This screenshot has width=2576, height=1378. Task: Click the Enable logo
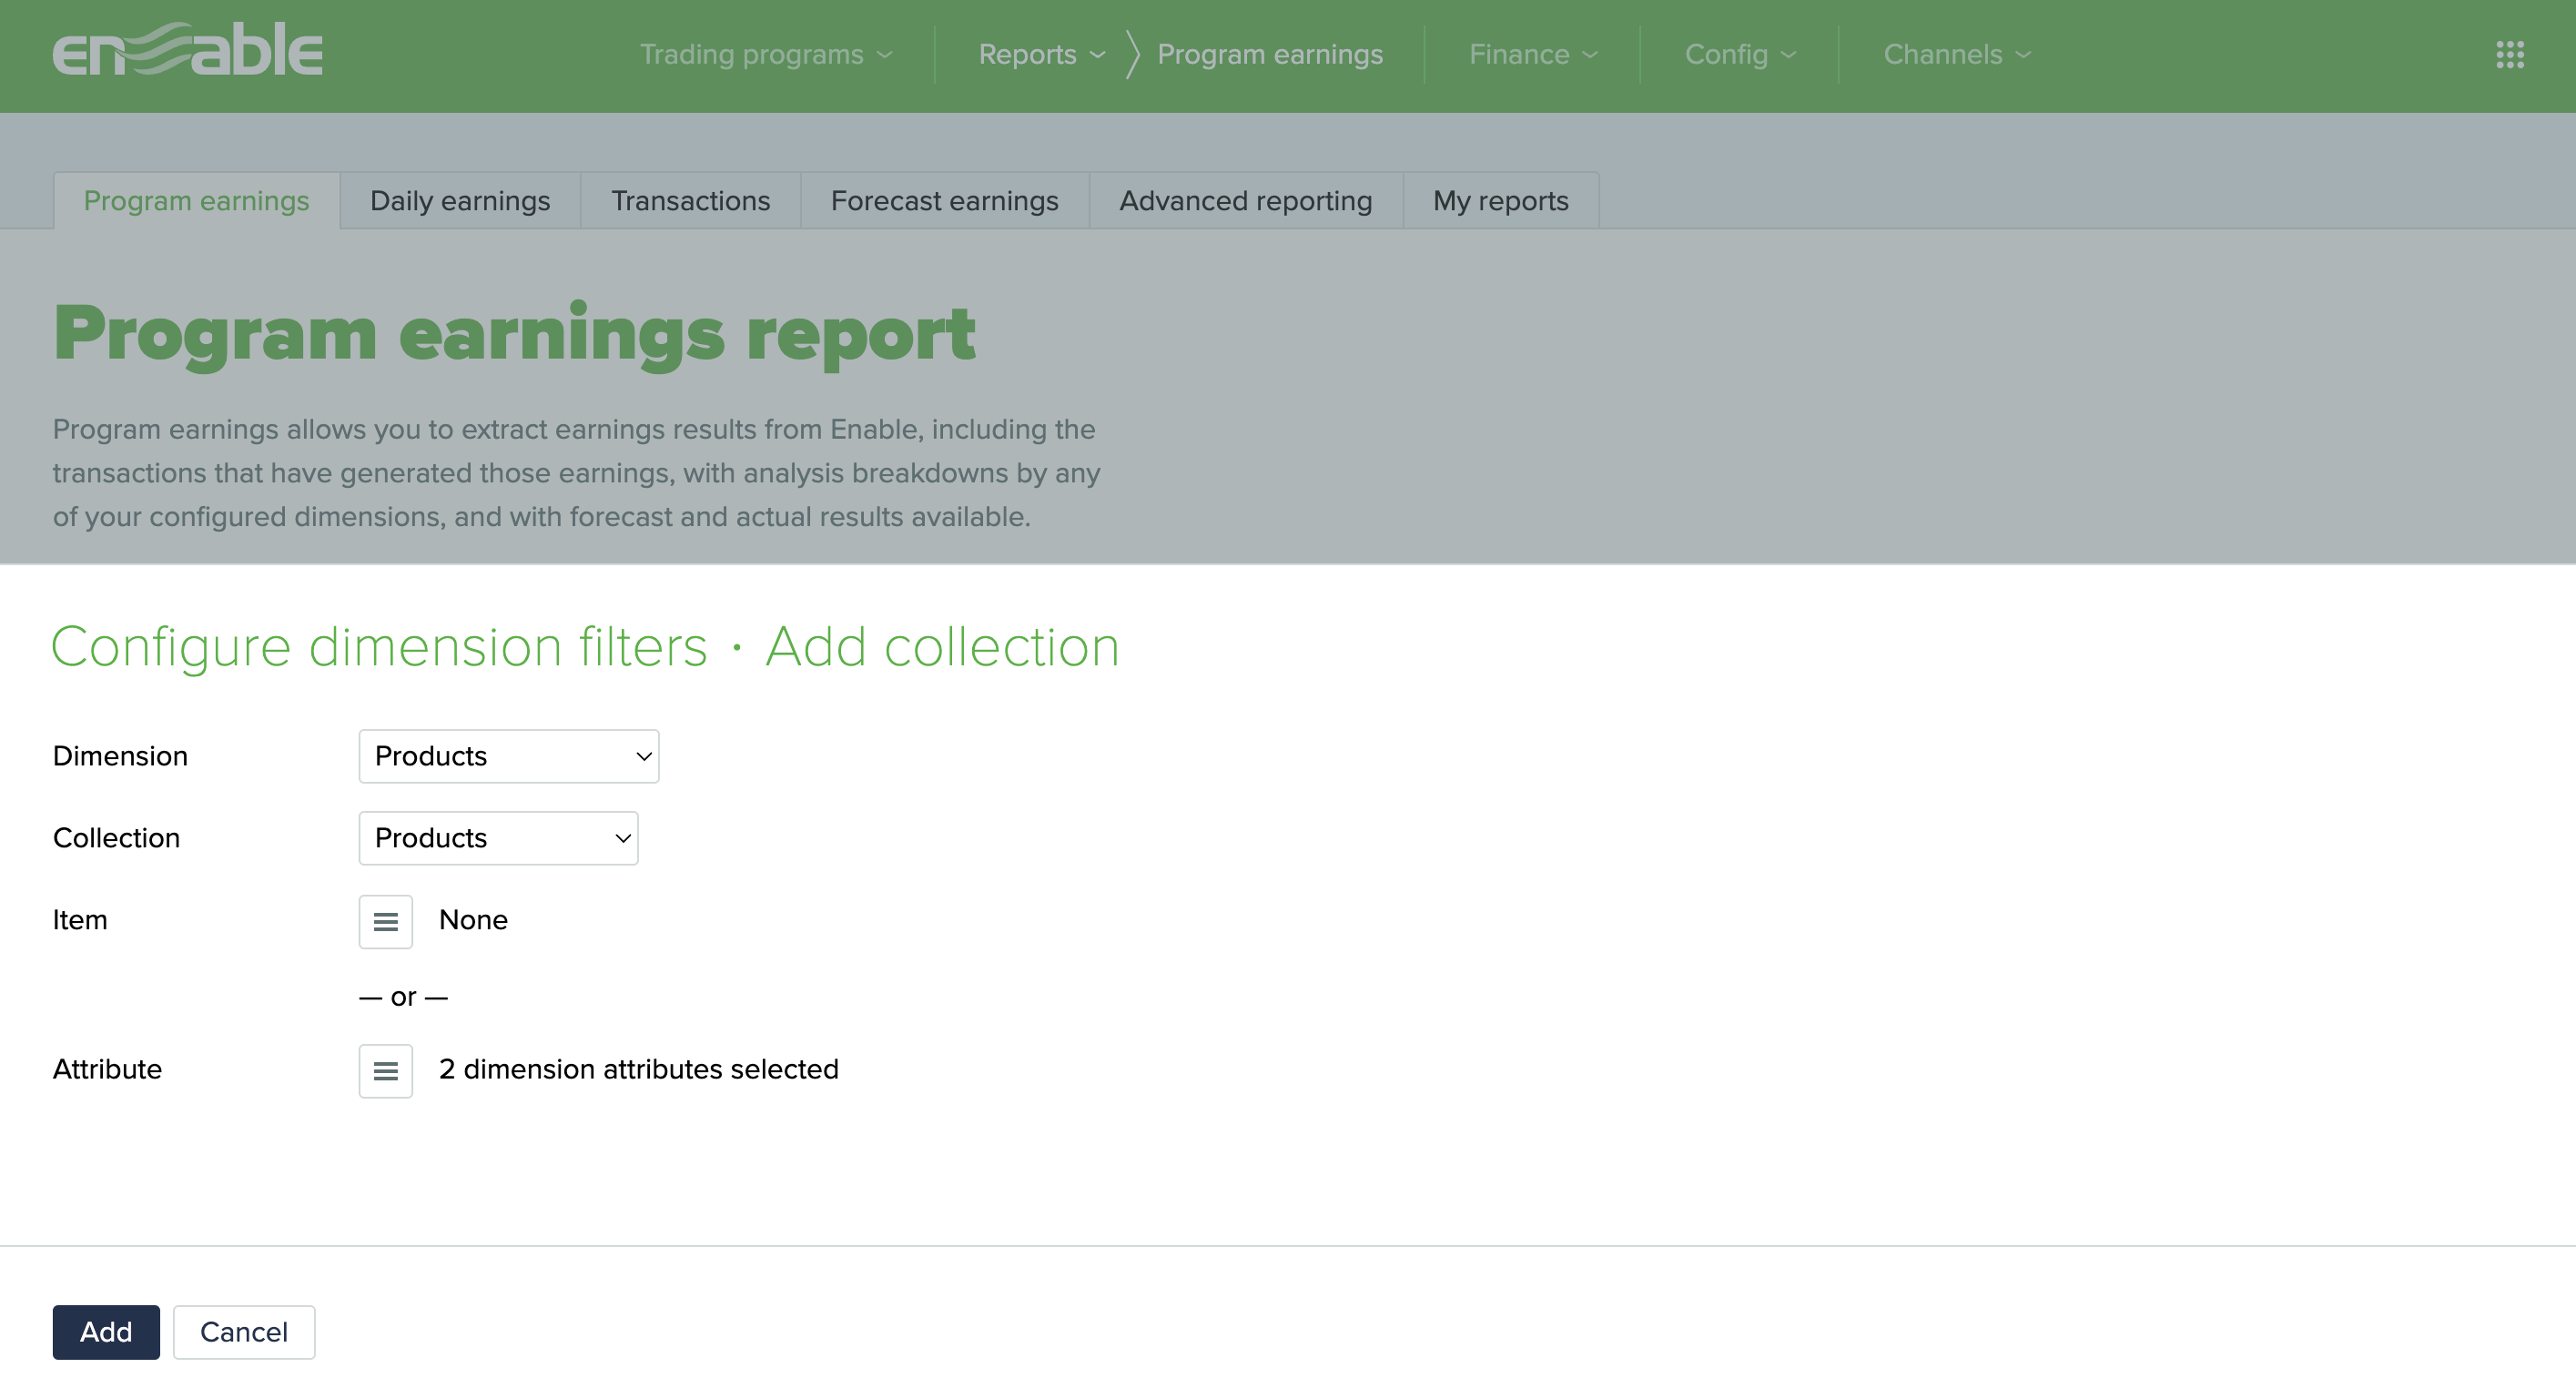pyautogui.click(x=188, y=50)
